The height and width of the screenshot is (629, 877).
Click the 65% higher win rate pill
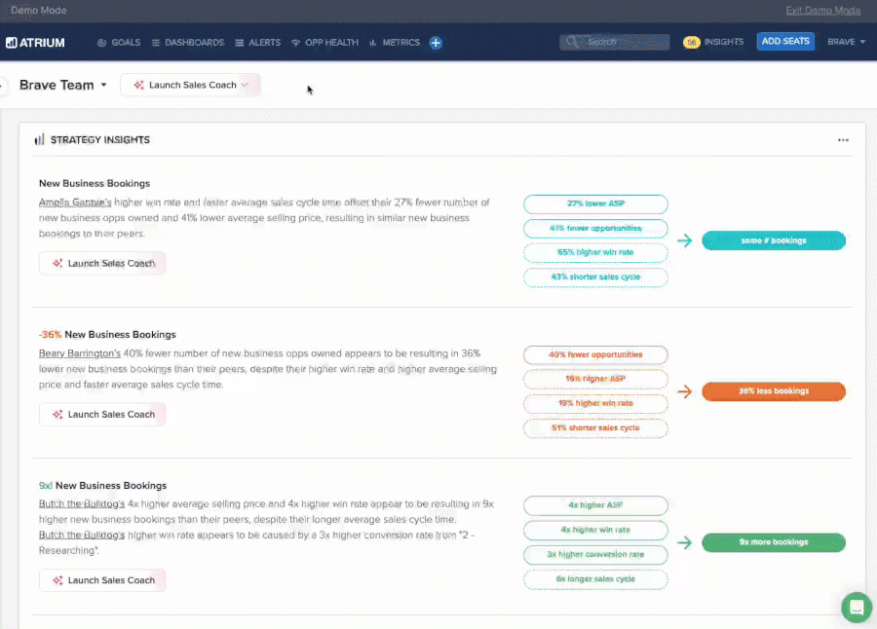[595, 253]
